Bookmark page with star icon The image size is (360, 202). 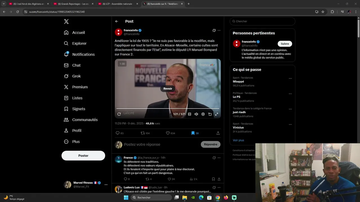click(x=323, y=12)
